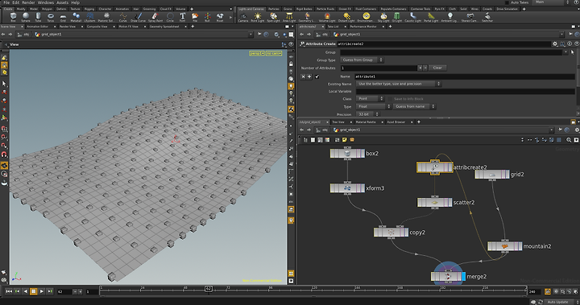
Task: Jump to first frame on the playbar
Action: point(9,291)
